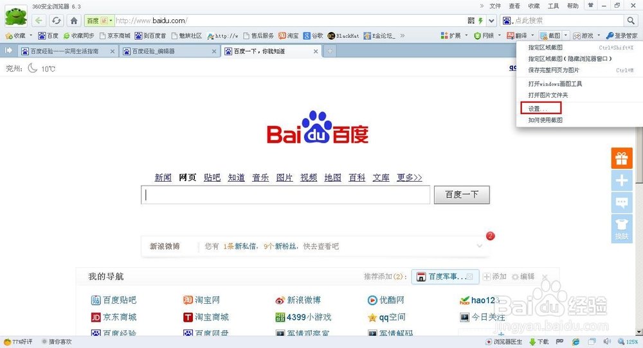Focus the Baidu search input box
This screenshot has width=643, height=348.
(285, 195)
